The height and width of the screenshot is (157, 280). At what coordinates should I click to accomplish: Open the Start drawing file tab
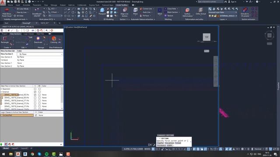tap(7, 23)
